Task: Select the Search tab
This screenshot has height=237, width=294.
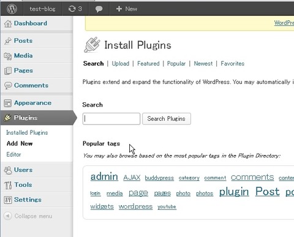Action: [94, 64]
